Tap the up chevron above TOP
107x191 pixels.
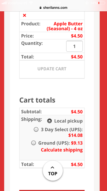coord(53,168)
